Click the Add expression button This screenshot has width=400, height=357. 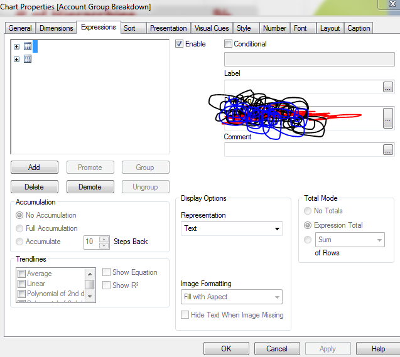click(35, 168)
